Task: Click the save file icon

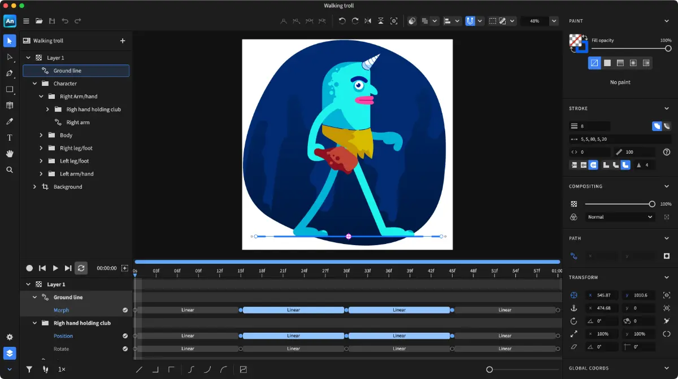Action: [x=52, y=21]
